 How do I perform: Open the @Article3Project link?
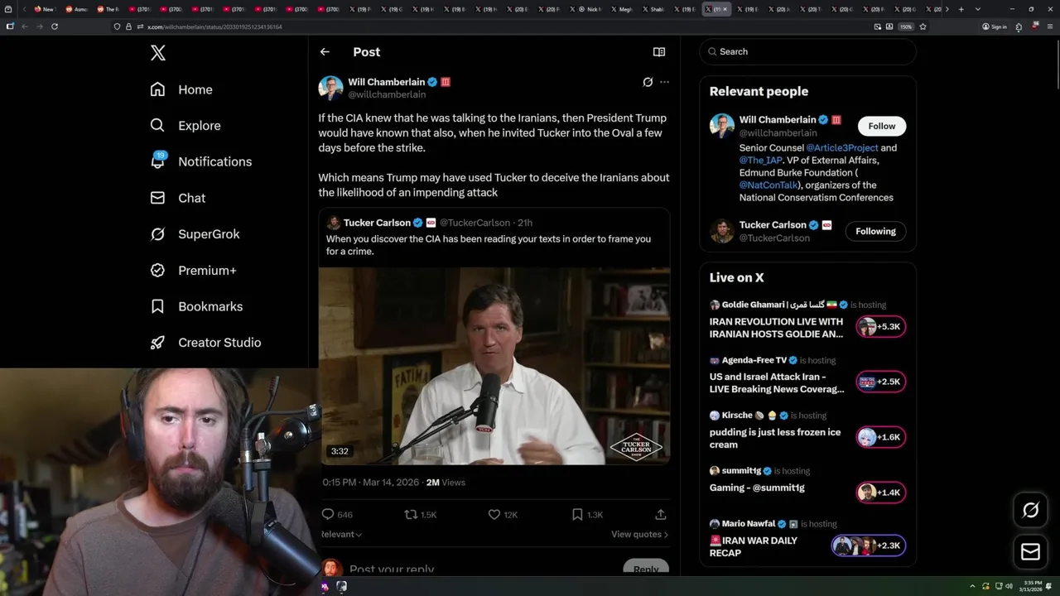tap(841, 148)
